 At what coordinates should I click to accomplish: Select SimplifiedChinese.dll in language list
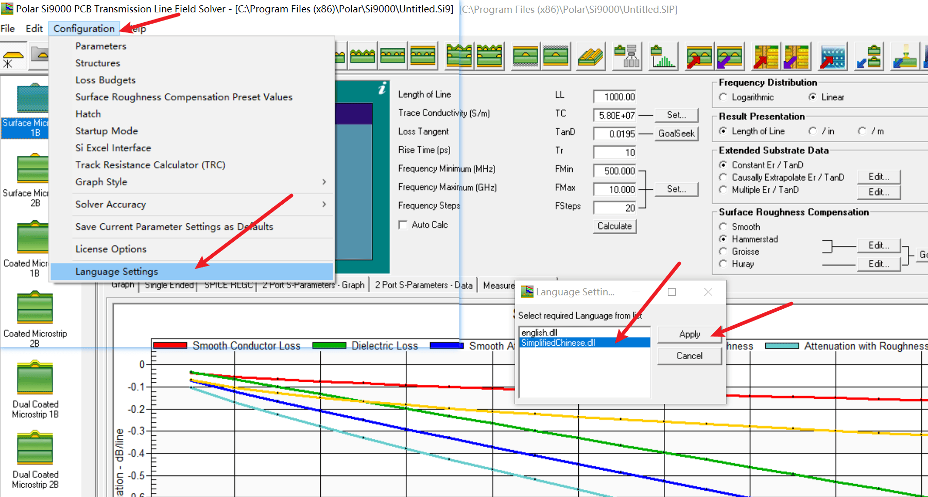[x=585, y=343]
